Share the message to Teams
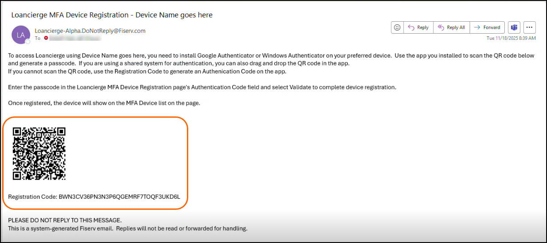Screen dimensions: 547x243 tap(514, 27)
